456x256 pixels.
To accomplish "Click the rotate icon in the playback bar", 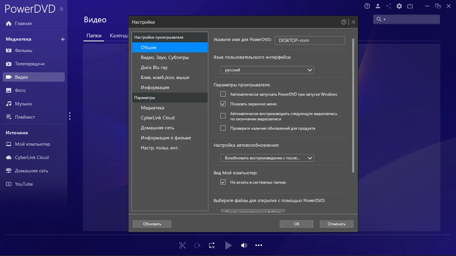I will (197, 245).
